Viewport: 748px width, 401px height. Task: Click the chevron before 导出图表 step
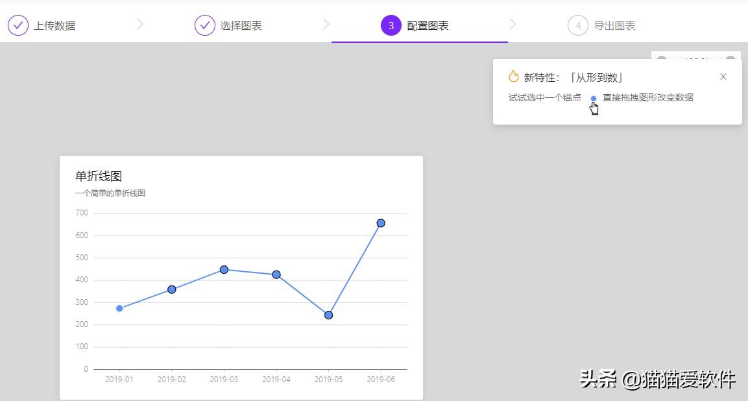[513, 24]
